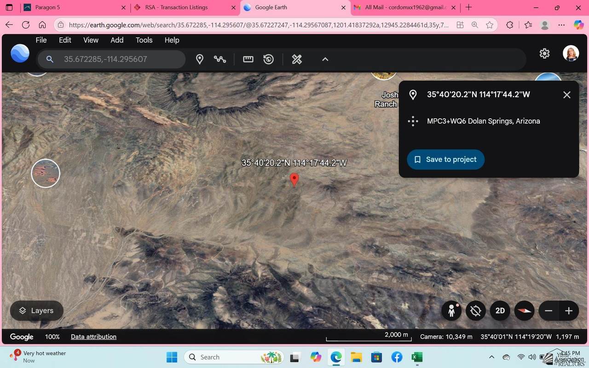Click Save to project

tap(445, 159)
